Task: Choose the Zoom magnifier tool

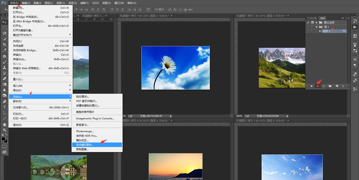Action: tap(4, 130)
